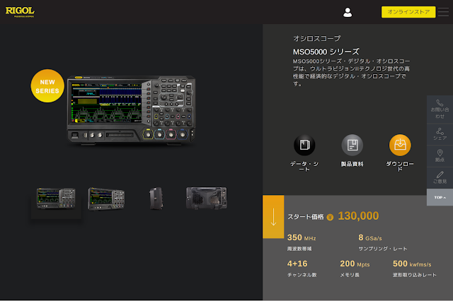
Task: Click the 200 Mpts memory depth value
Action: pos(355,264)
